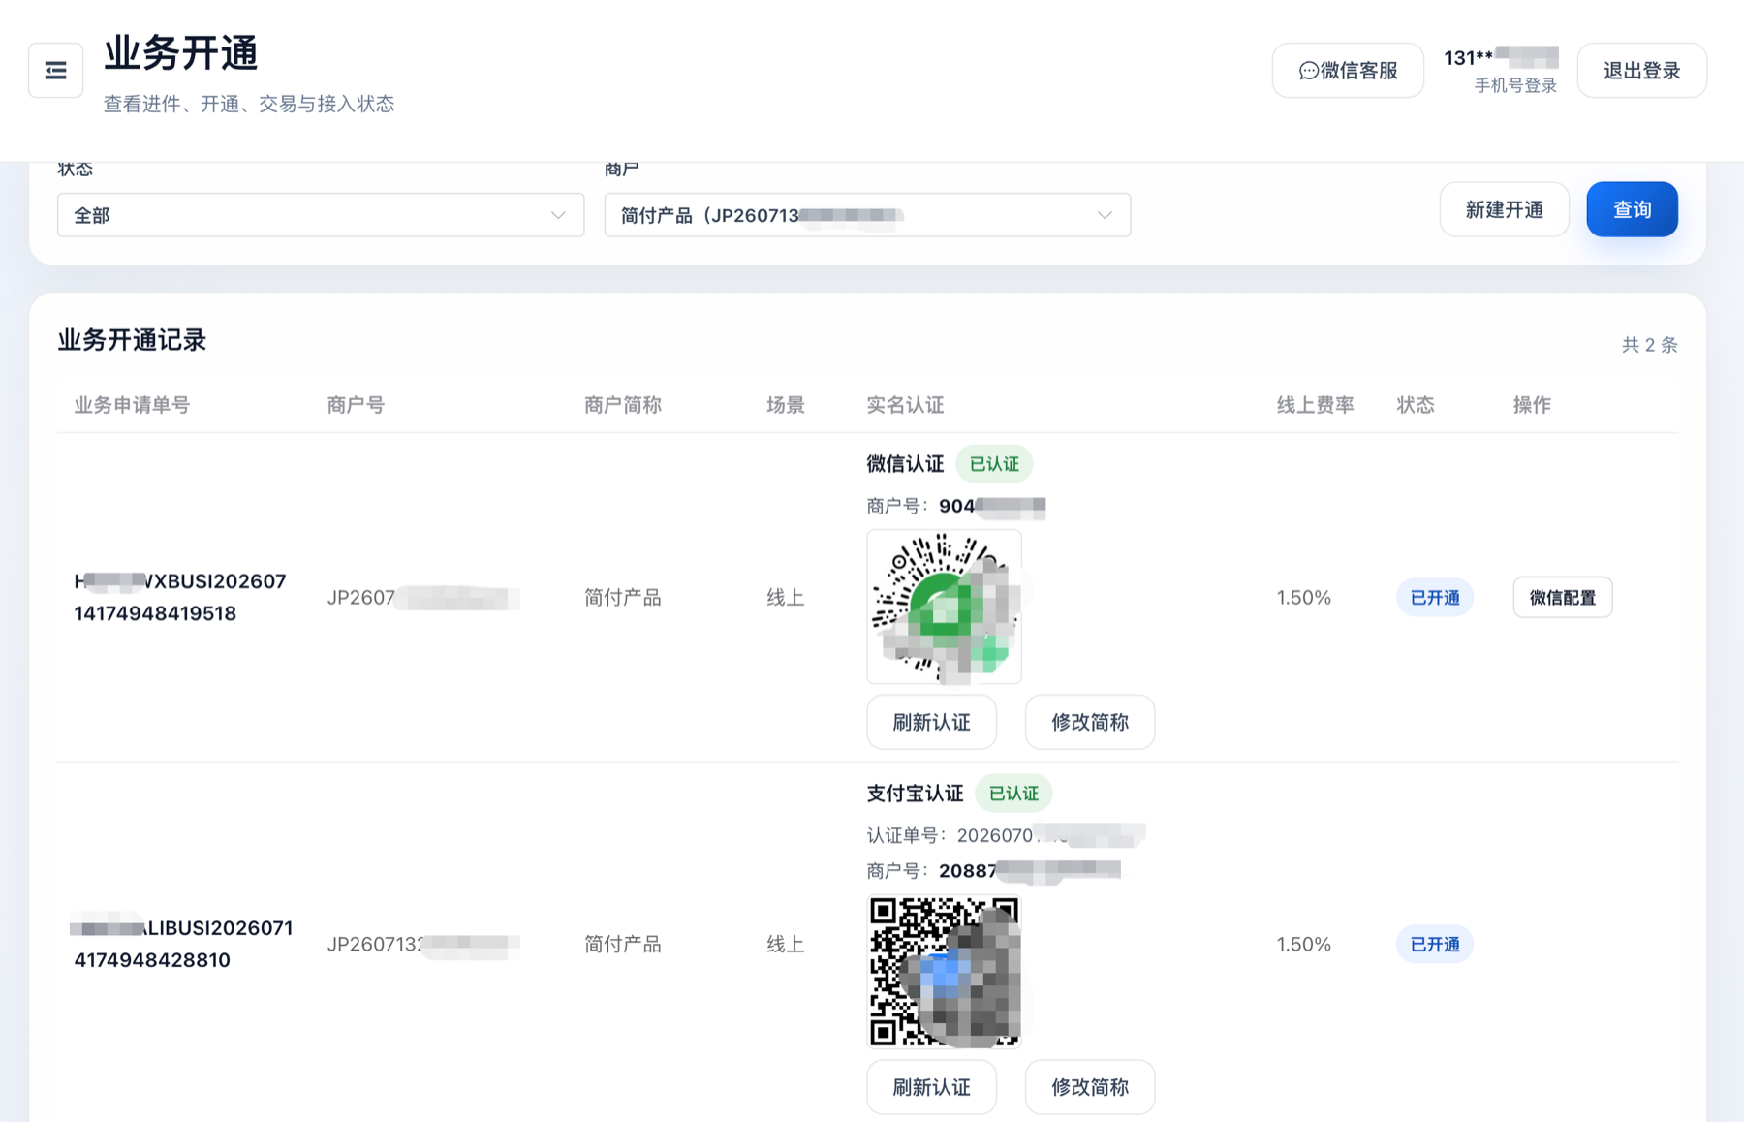The height and width of the screenshot is (1122, 1744).
Task: Open the 状态 全部 dropdown
Action: tap(321, 215)
